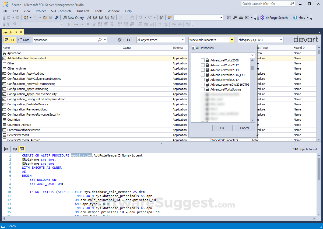Toggle word wrap icon in preview toolbar
Image resolution: width=323 pixels, height=229 pixels.
pos(15,149)
